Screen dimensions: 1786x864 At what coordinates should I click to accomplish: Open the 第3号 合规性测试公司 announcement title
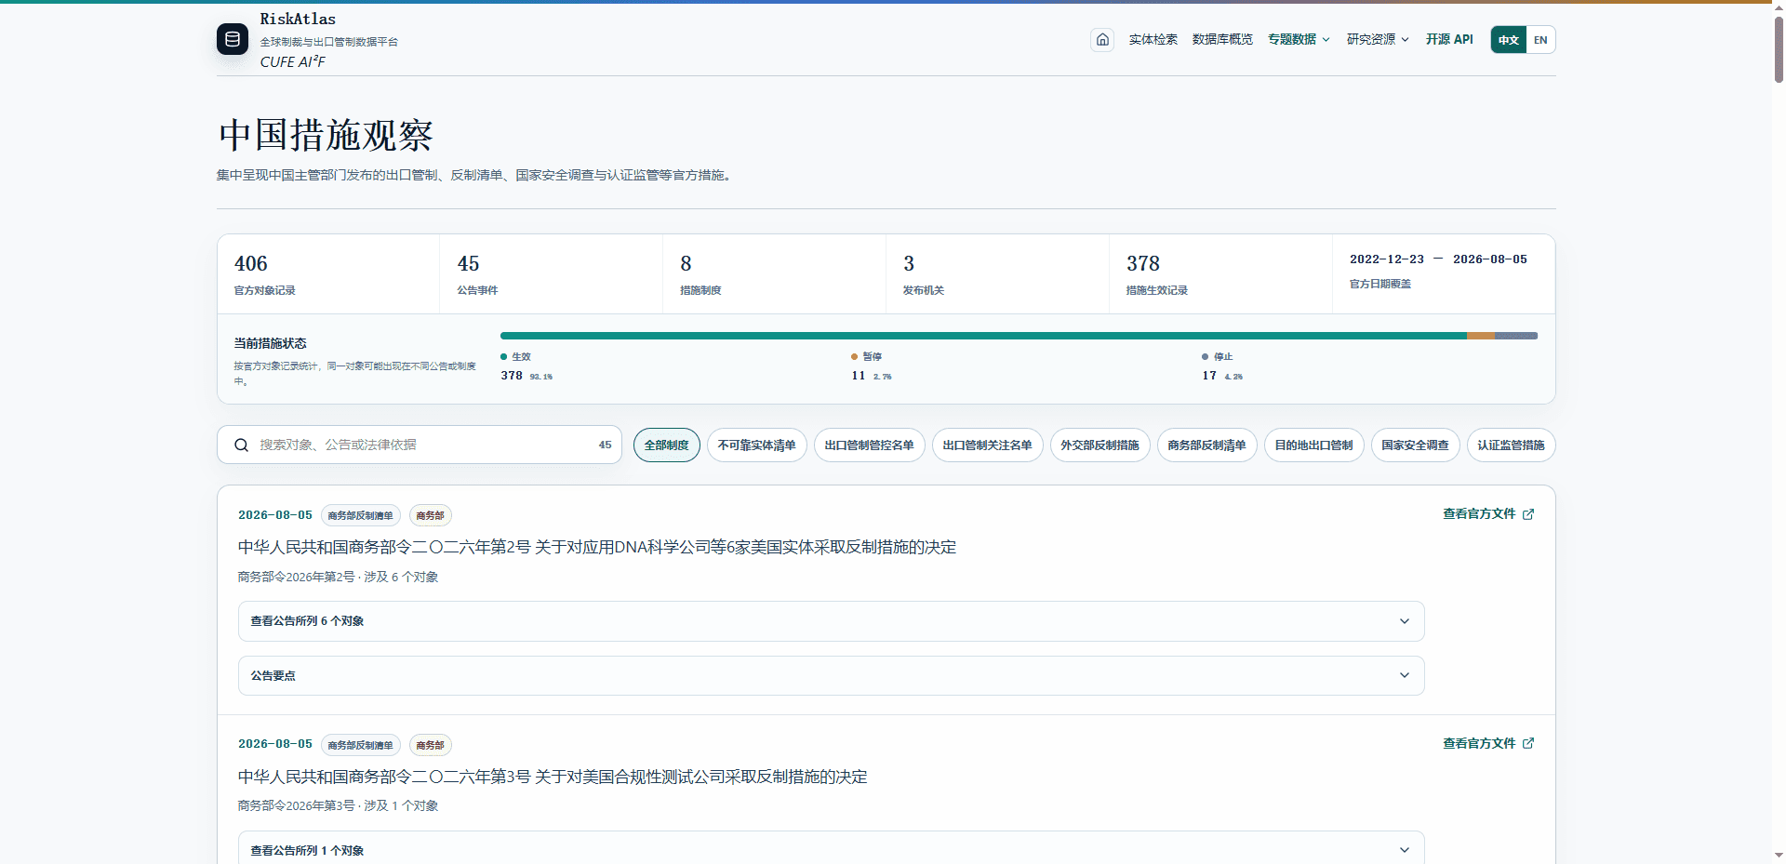pyautogui.click(x=553, y=777)
